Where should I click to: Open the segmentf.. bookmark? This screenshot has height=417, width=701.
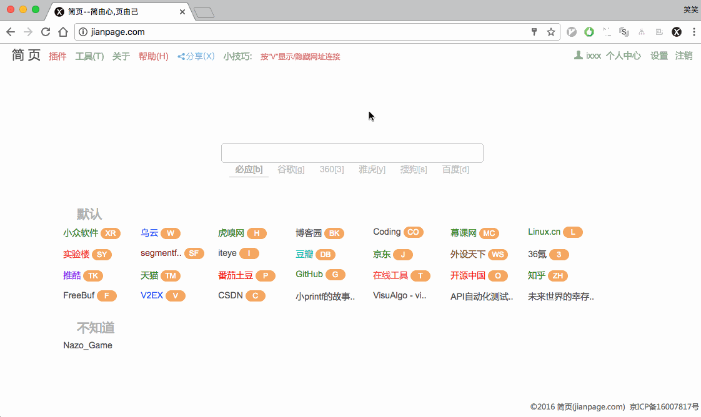tap(161, 253)
